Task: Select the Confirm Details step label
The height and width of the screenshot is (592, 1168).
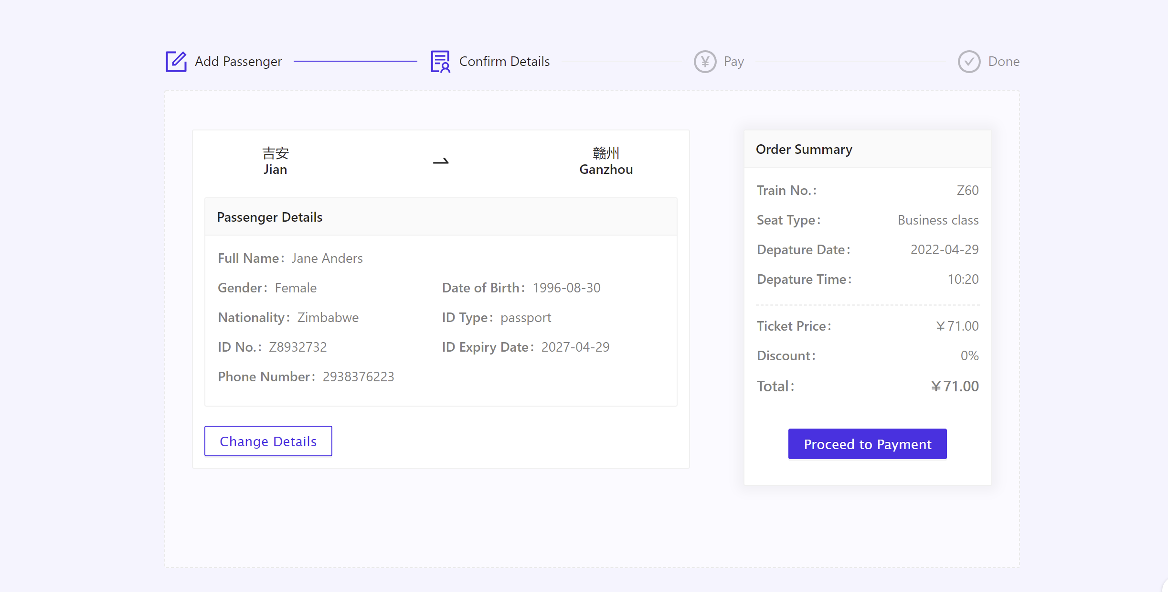Action: 504,62
